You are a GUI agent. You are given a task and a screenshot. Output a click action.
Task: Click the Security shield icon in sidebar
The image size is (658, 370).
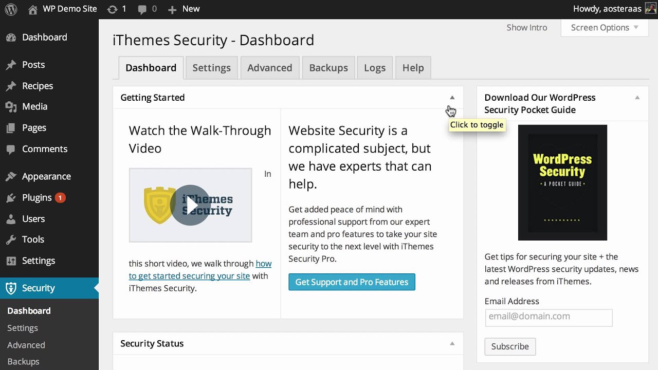11,288
